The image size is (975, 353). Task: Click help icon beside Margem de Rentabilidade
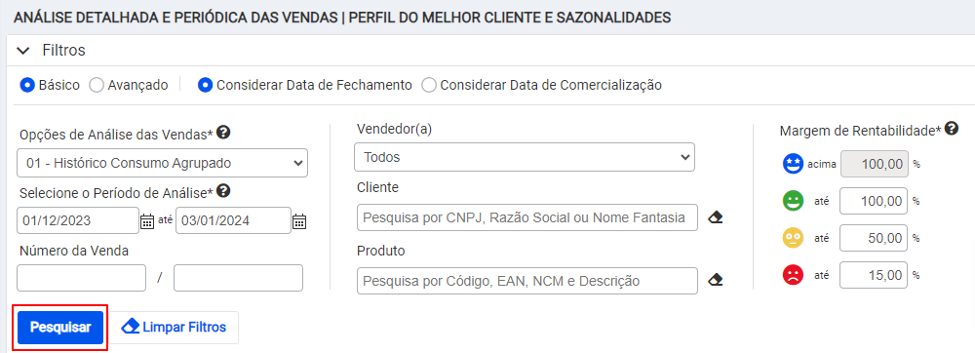tap(950, 129)
